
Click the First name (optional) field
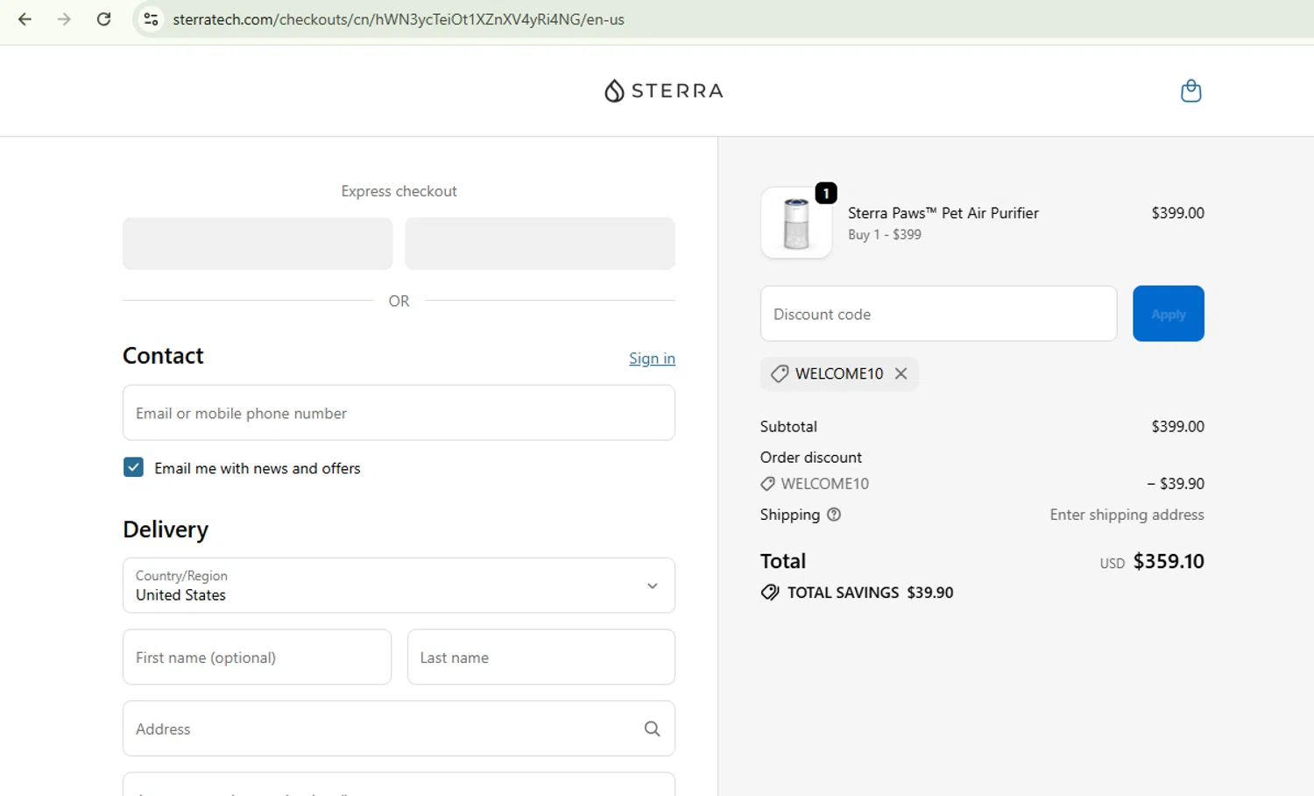click(257, 657)
